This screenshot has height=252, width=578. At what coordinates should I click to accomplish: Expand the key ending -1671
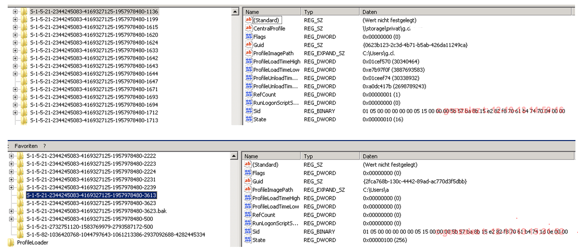click(15, 89)
